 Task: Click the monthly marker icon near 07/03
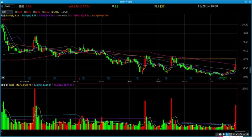click(x=108, y=78)
